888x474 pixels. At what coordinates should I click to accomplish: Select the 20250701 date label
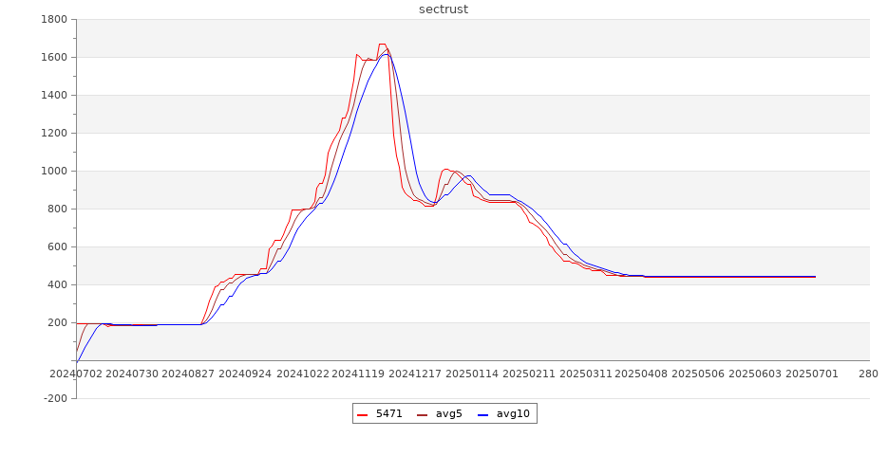tap(811, 374)
